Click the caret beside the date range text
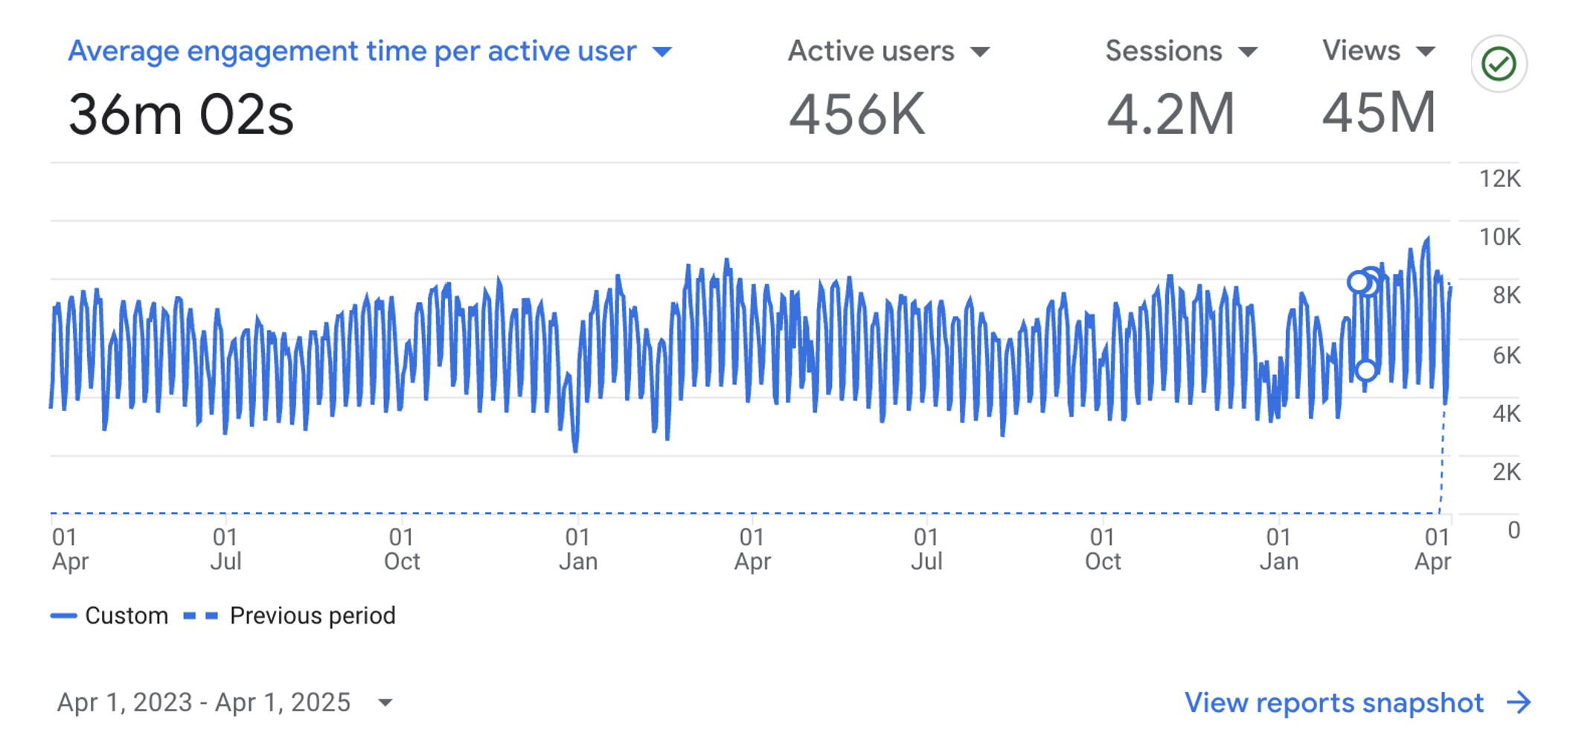 [x=385, y=702]
